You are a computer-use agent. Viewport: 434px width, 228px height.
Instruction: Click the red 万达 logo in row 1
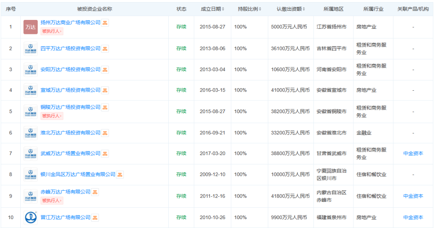(x=31, y=27)
